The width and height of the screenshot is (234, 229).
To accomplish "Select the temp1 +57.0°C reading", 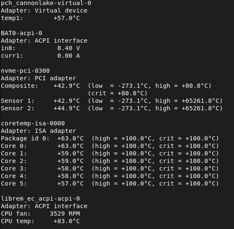I will [x=67, y=18].
